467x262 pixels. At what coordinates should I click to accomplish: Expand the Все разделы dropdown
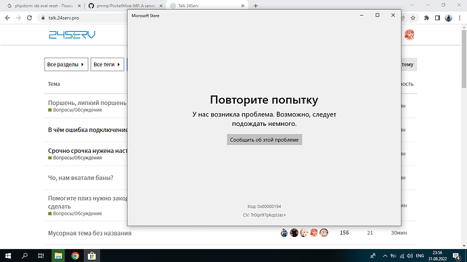coord(66,64)
